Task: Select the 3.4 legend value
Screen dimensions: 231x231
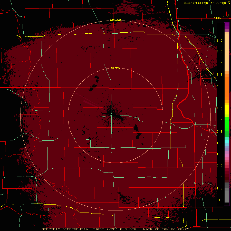Action: 219,120
